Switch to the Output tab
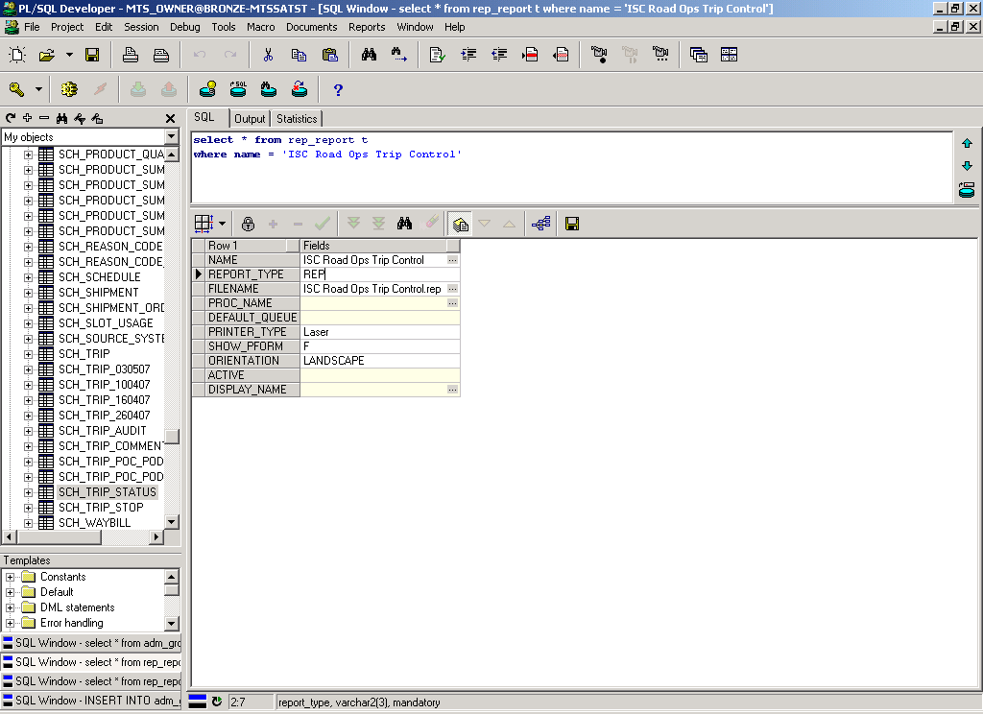The image size is (983, 714). point(250,118)
